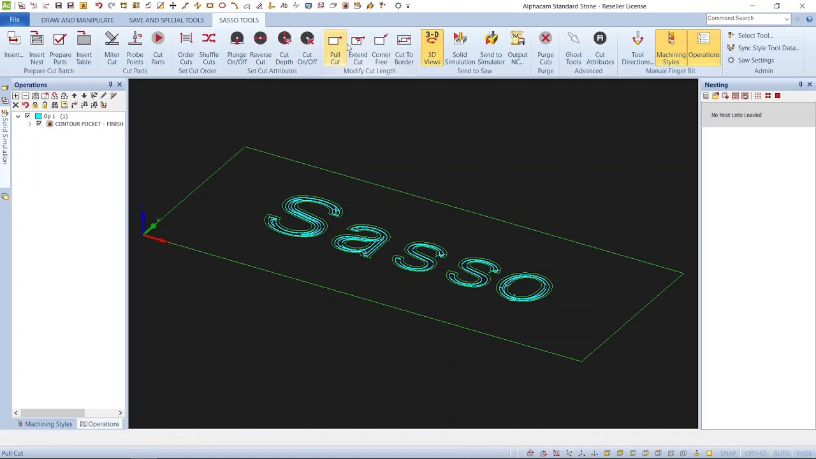Screen dimensions: 816x459
Task: Select the Cut To Border tool
Action: coord(404,48)
